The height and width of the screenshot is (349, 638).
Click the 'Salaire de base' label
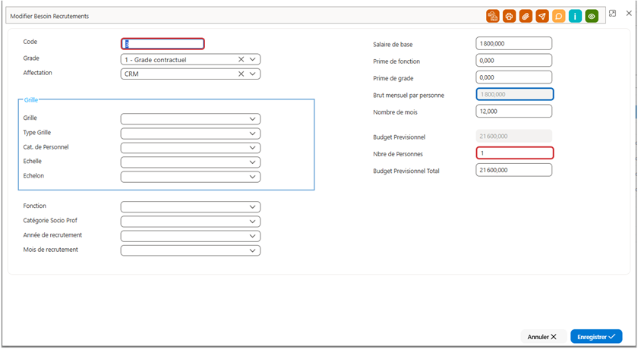(x=393, y=44)
